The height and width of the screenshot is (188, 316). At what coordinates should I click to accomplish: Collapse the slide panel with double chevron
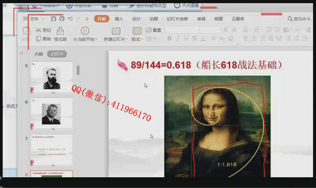(21, 53)
